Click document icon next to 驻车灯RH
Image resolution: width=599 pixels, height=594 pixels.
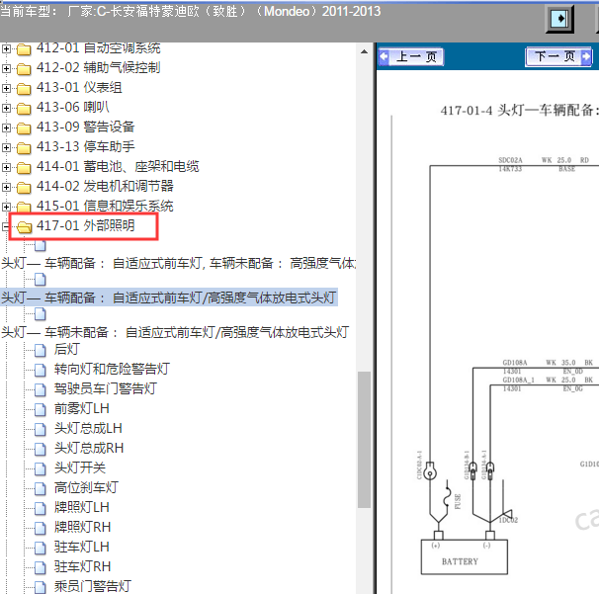coord(41,567)
